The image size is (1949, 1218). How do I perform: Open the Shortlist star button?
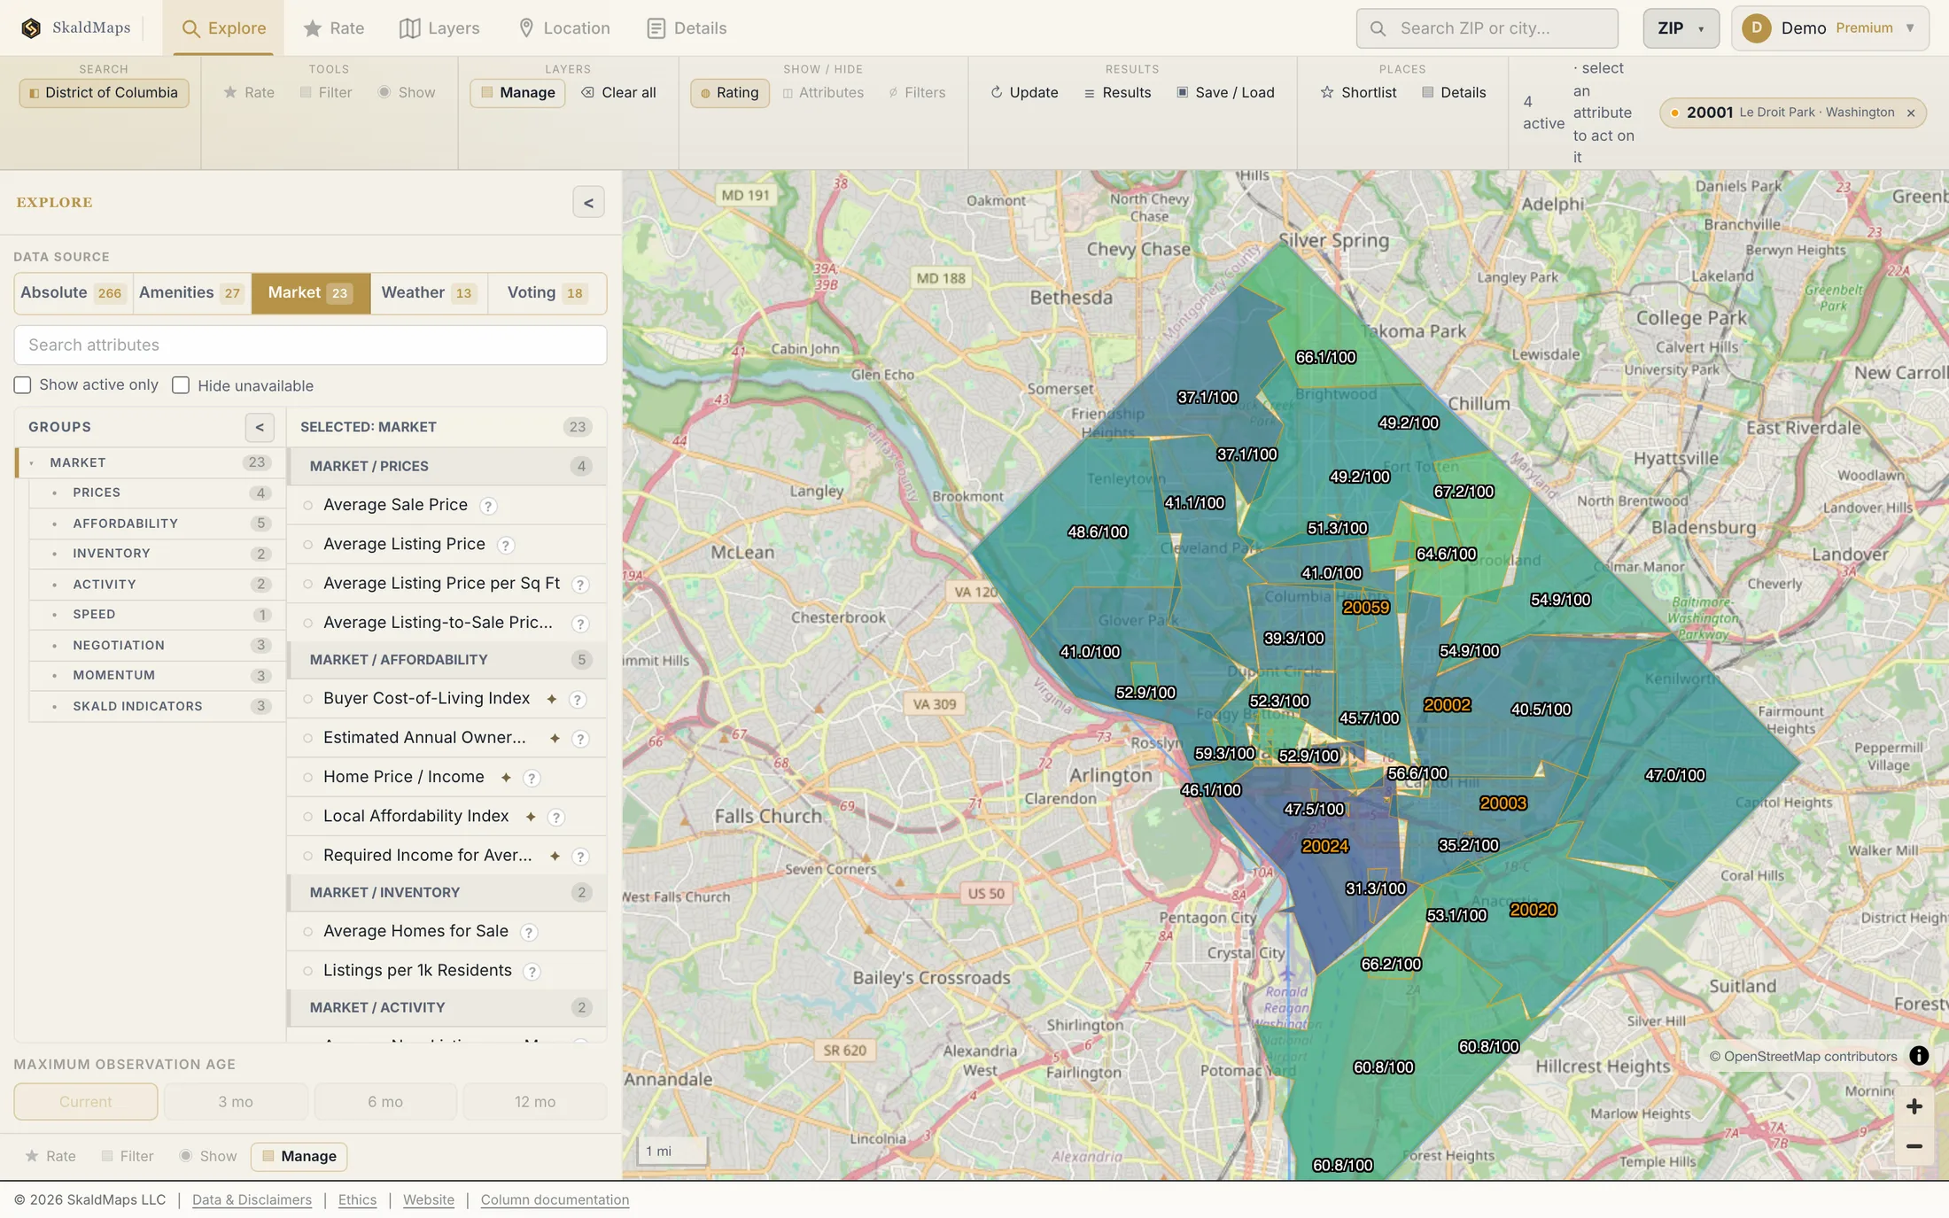(1358, 92)
